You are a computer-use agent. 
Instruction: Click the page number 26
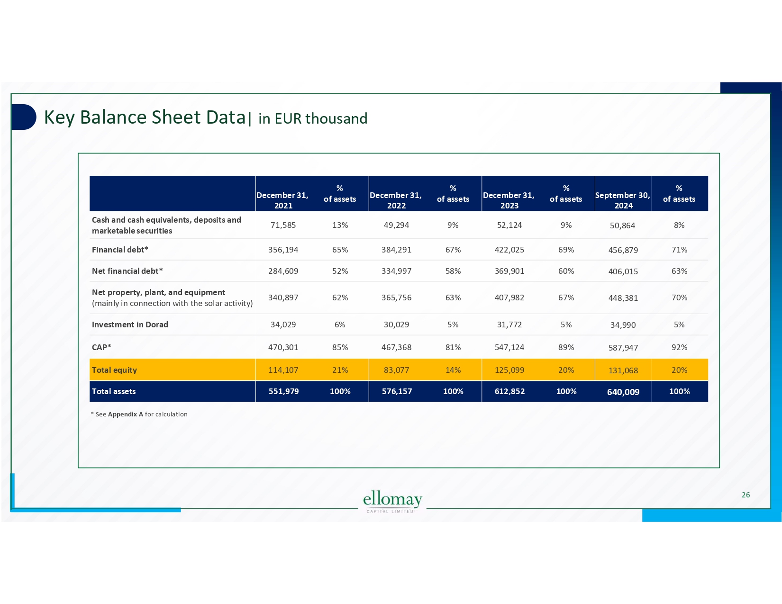pos(746,495)
